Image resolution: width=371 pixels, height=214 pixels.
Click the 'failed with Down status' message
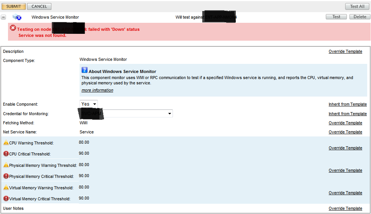114,30
